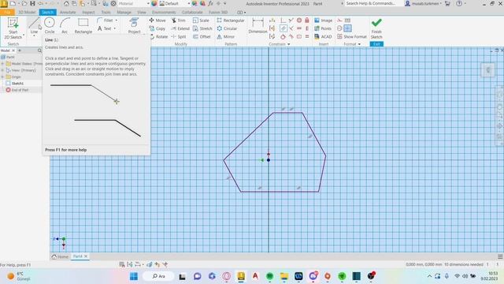Switch to the Manage tab
Screen dimensions: 504x284
pos(124,13)
